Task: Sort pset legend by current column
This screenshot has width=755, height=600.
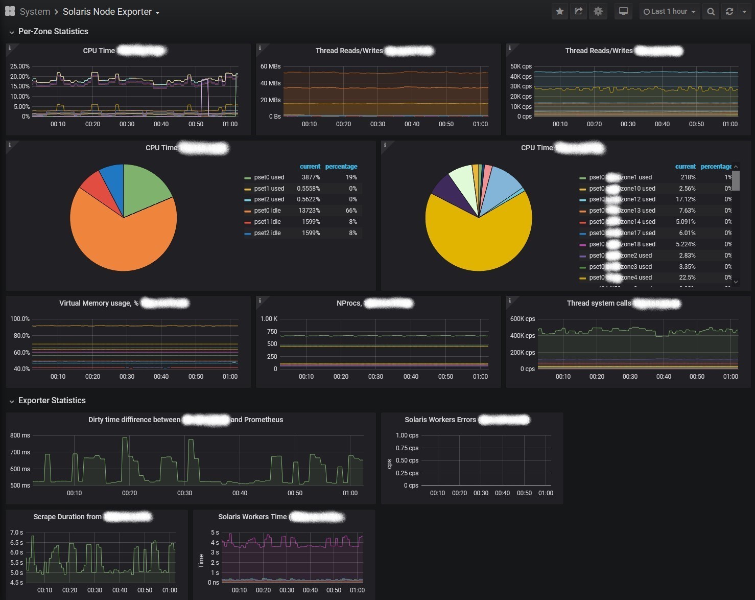Action: coord(310,167)
